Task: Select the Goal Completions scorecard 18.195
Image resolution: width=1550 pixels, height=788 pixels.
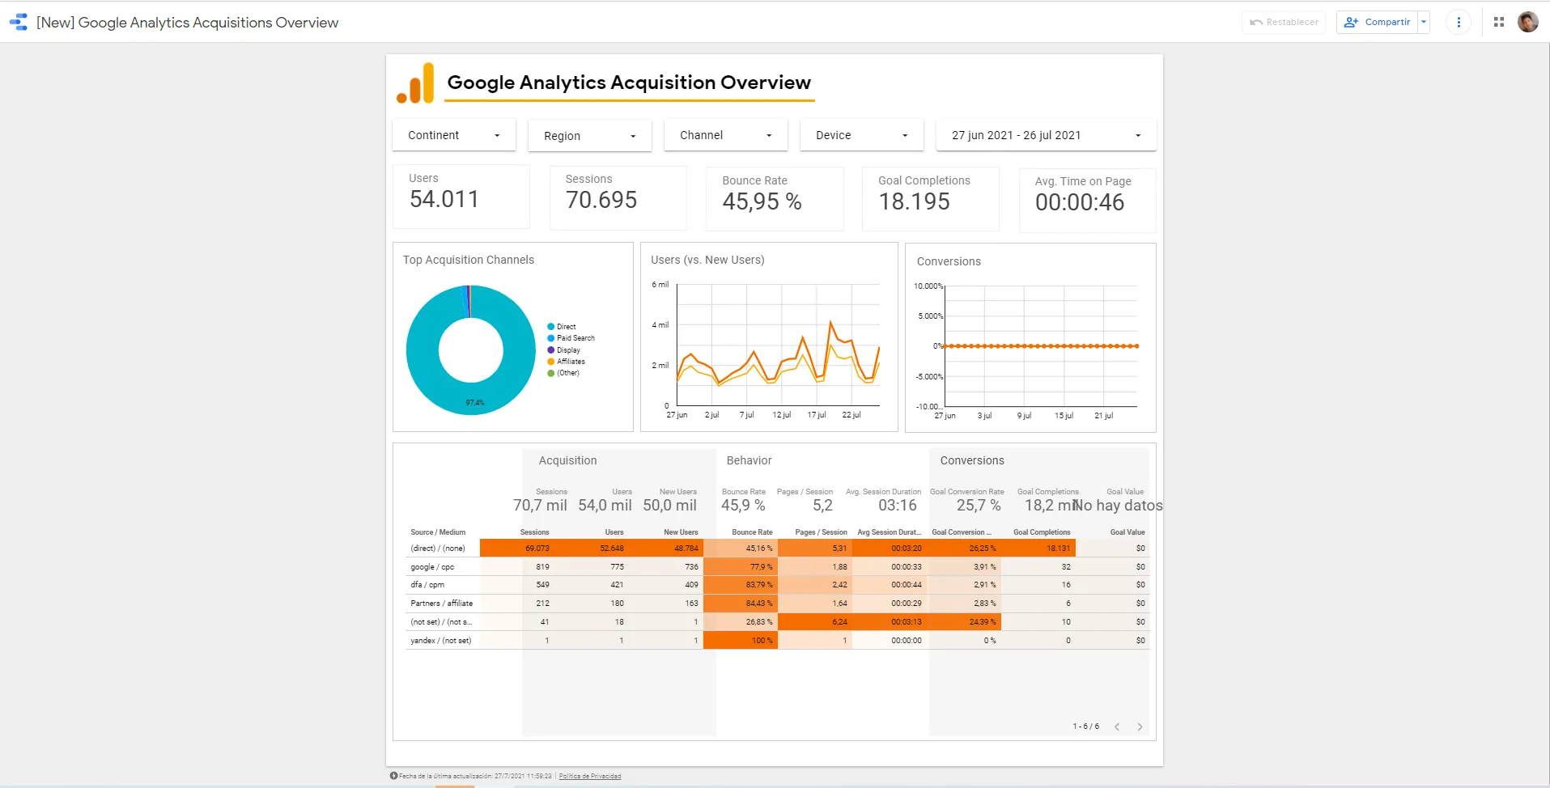Action: [931, 199]
